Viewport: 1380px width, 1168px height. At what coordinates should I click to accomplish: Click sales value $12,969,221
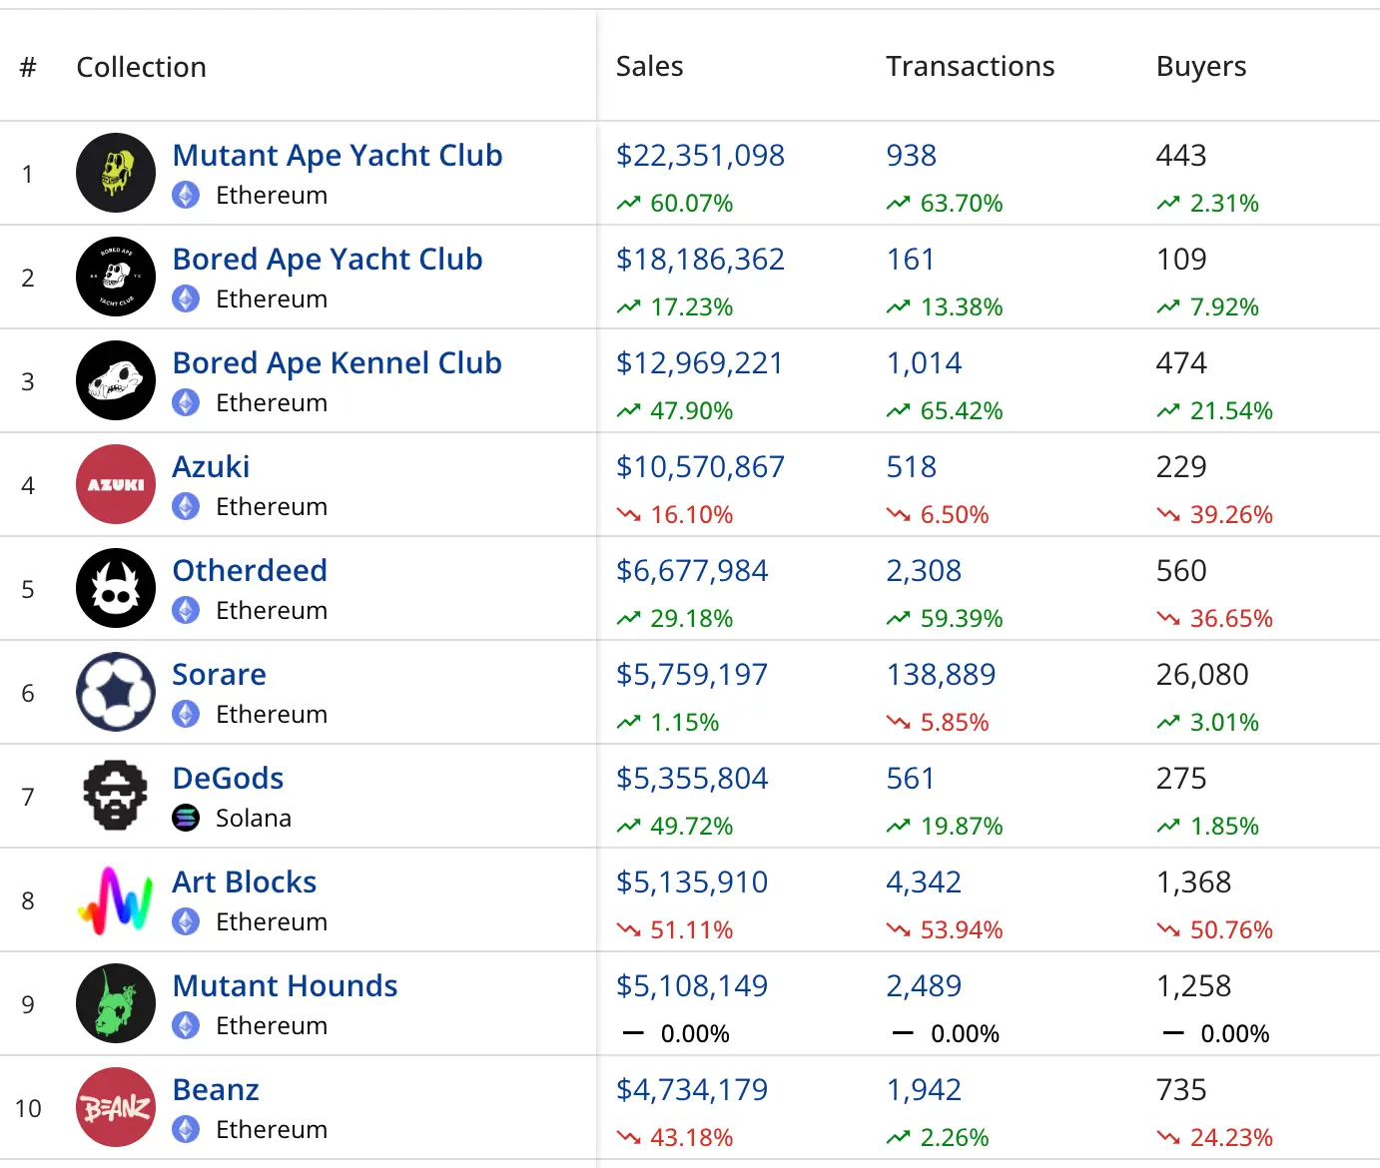click(699, 363)
